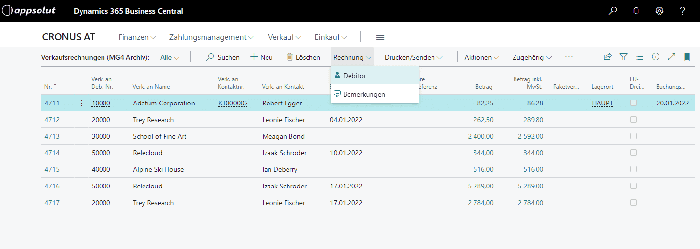Image resolution: width=700 pixels, height=249 pixels.
Task: Show the FactBox info icon
Action: click(656, 57)
